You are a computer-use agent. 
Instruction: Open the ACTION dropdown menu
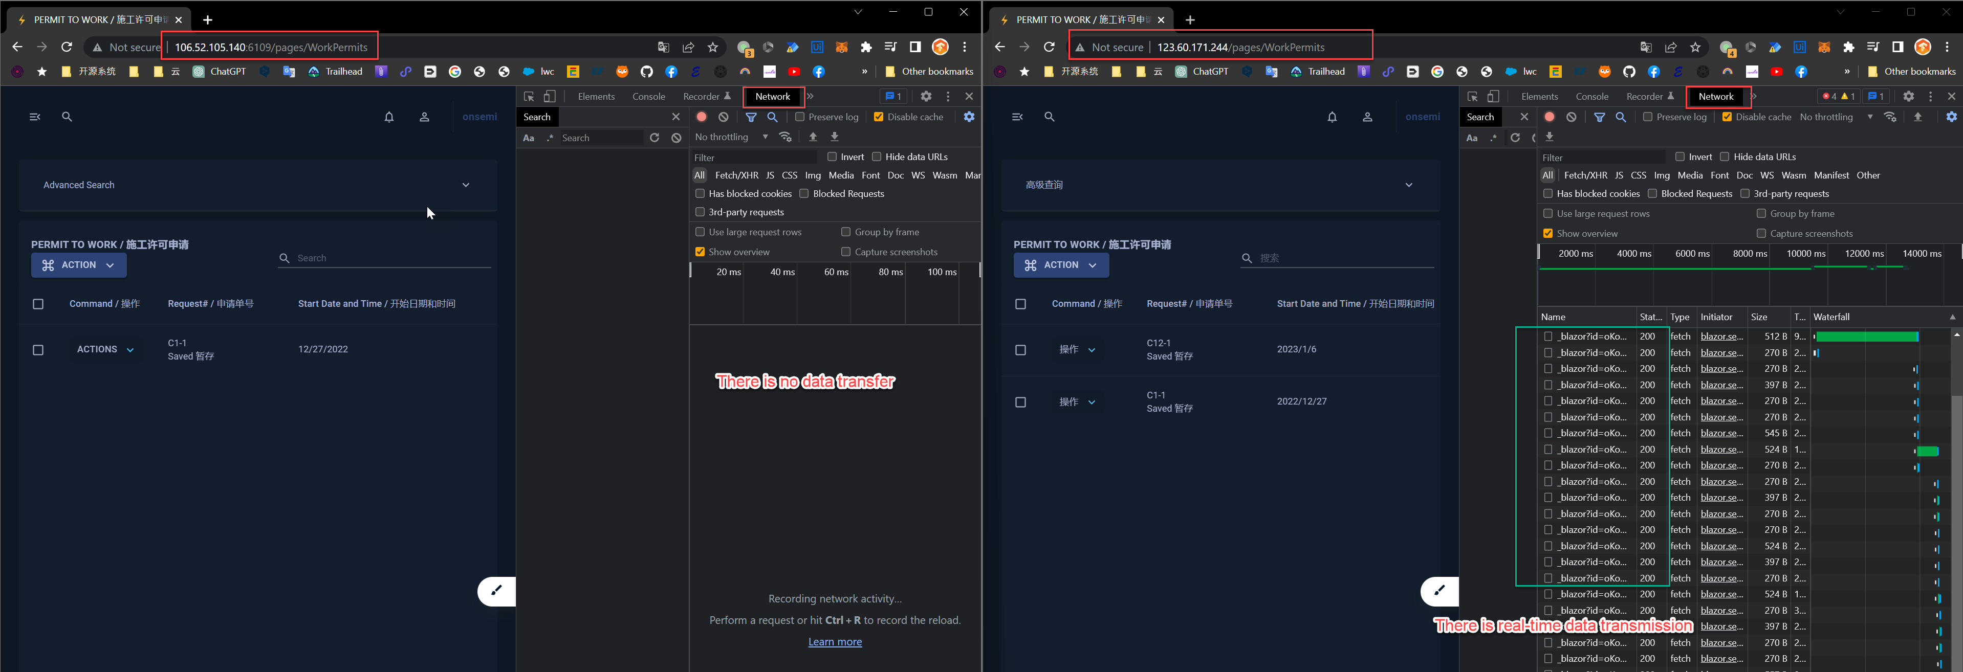78,264
